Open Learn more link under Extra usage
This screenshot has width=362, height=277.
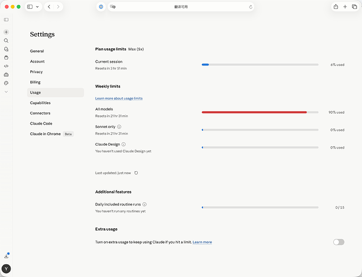202,242
